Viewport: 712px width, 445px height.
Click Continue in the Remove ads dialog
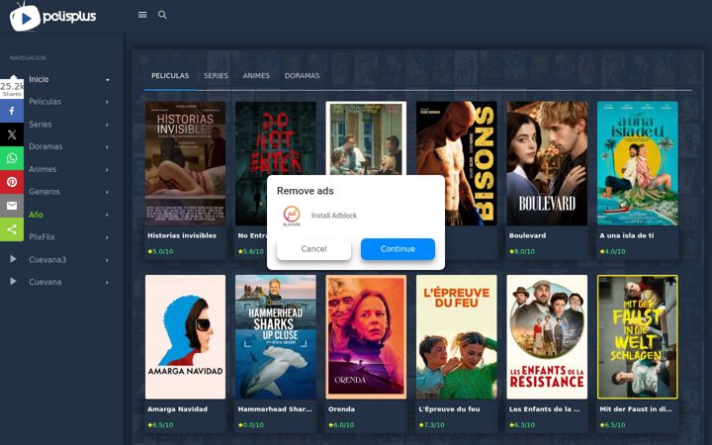pos(398,249)
